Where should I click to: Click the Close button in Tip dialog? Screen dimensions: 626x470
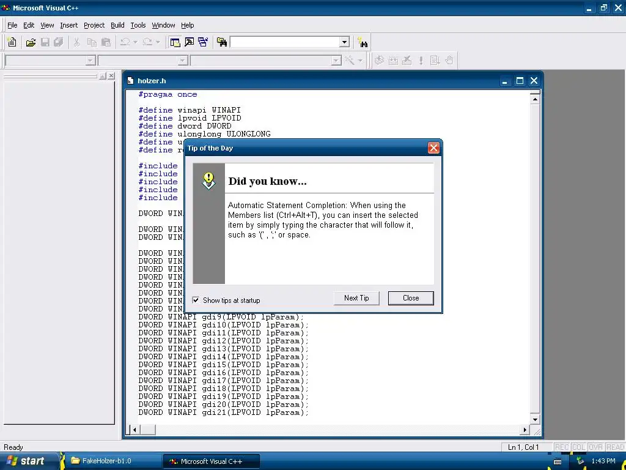[411, 298]
